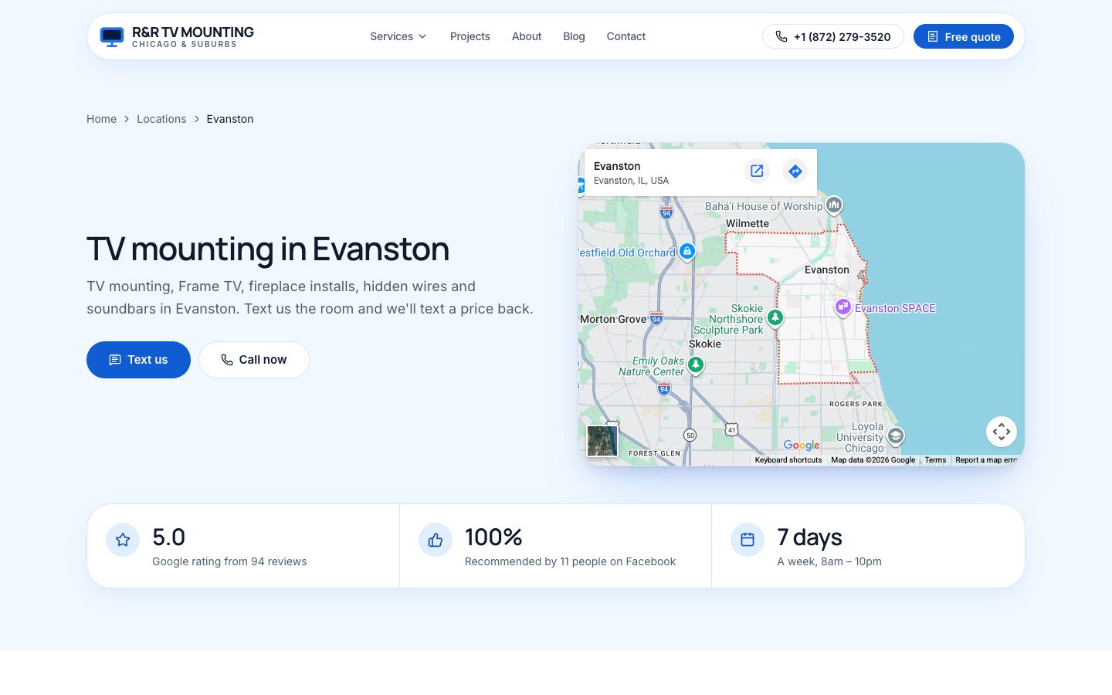
Task: Click the "TV mounting in Evanston" heading
Action: pyautogui.click(x=268, y=249)
